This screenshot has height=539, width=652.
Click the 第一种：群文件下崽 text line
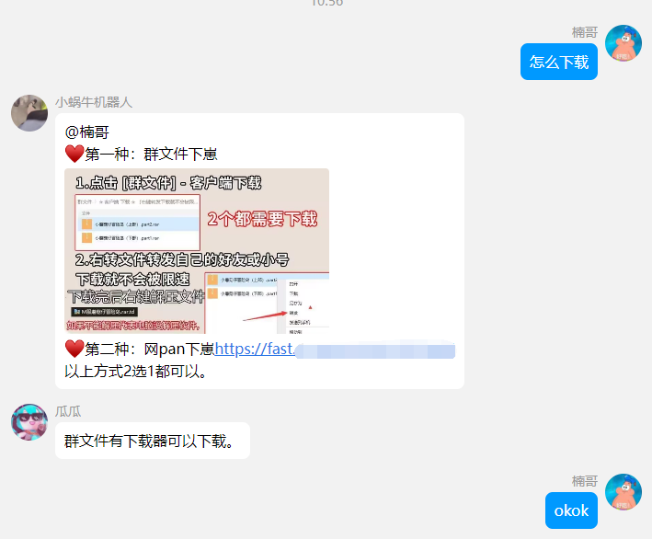coord(151,155)
